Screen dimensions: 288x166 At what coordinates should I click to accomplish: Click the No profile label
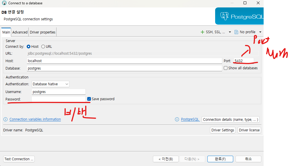(247, 32)
